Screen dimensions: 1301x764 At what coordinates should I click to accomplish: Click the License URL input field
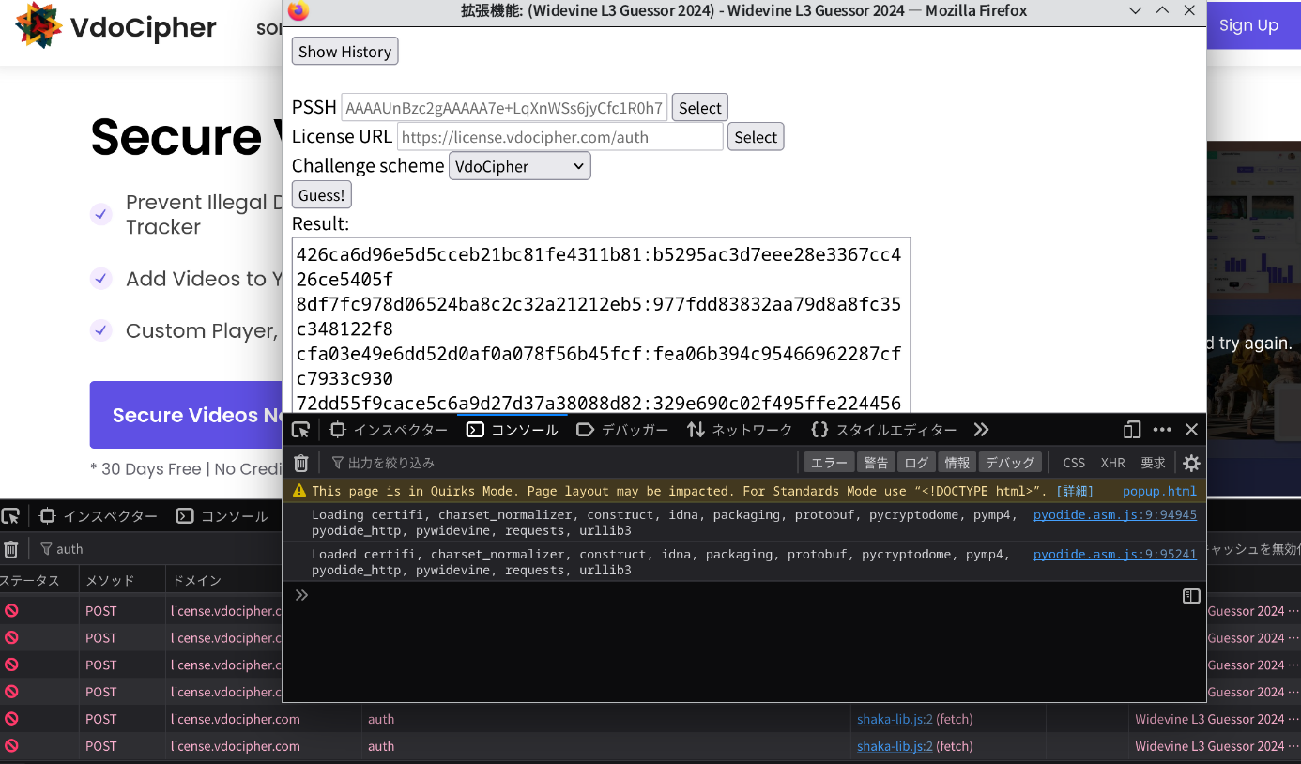point(560,137)
